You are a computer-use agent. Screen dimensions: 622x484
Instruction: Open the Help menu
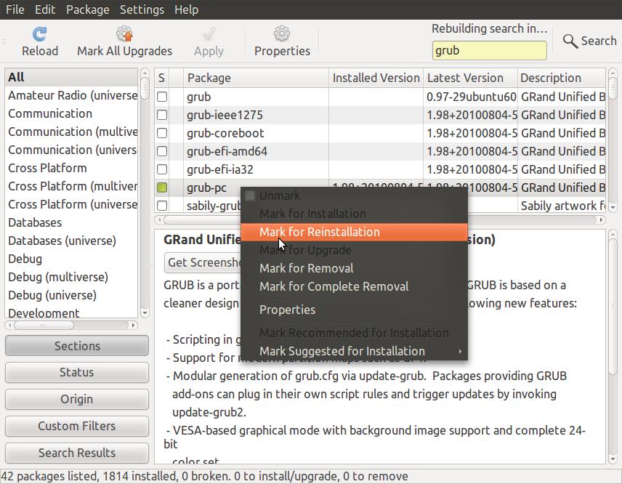(187, 9)
